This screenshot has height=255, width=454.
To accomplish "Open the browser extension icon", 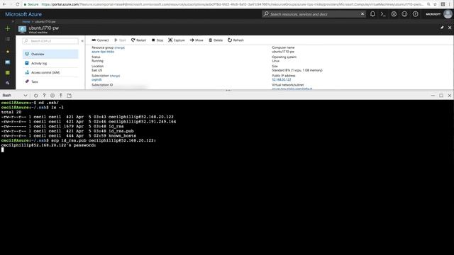I will (x=443, y=4).
